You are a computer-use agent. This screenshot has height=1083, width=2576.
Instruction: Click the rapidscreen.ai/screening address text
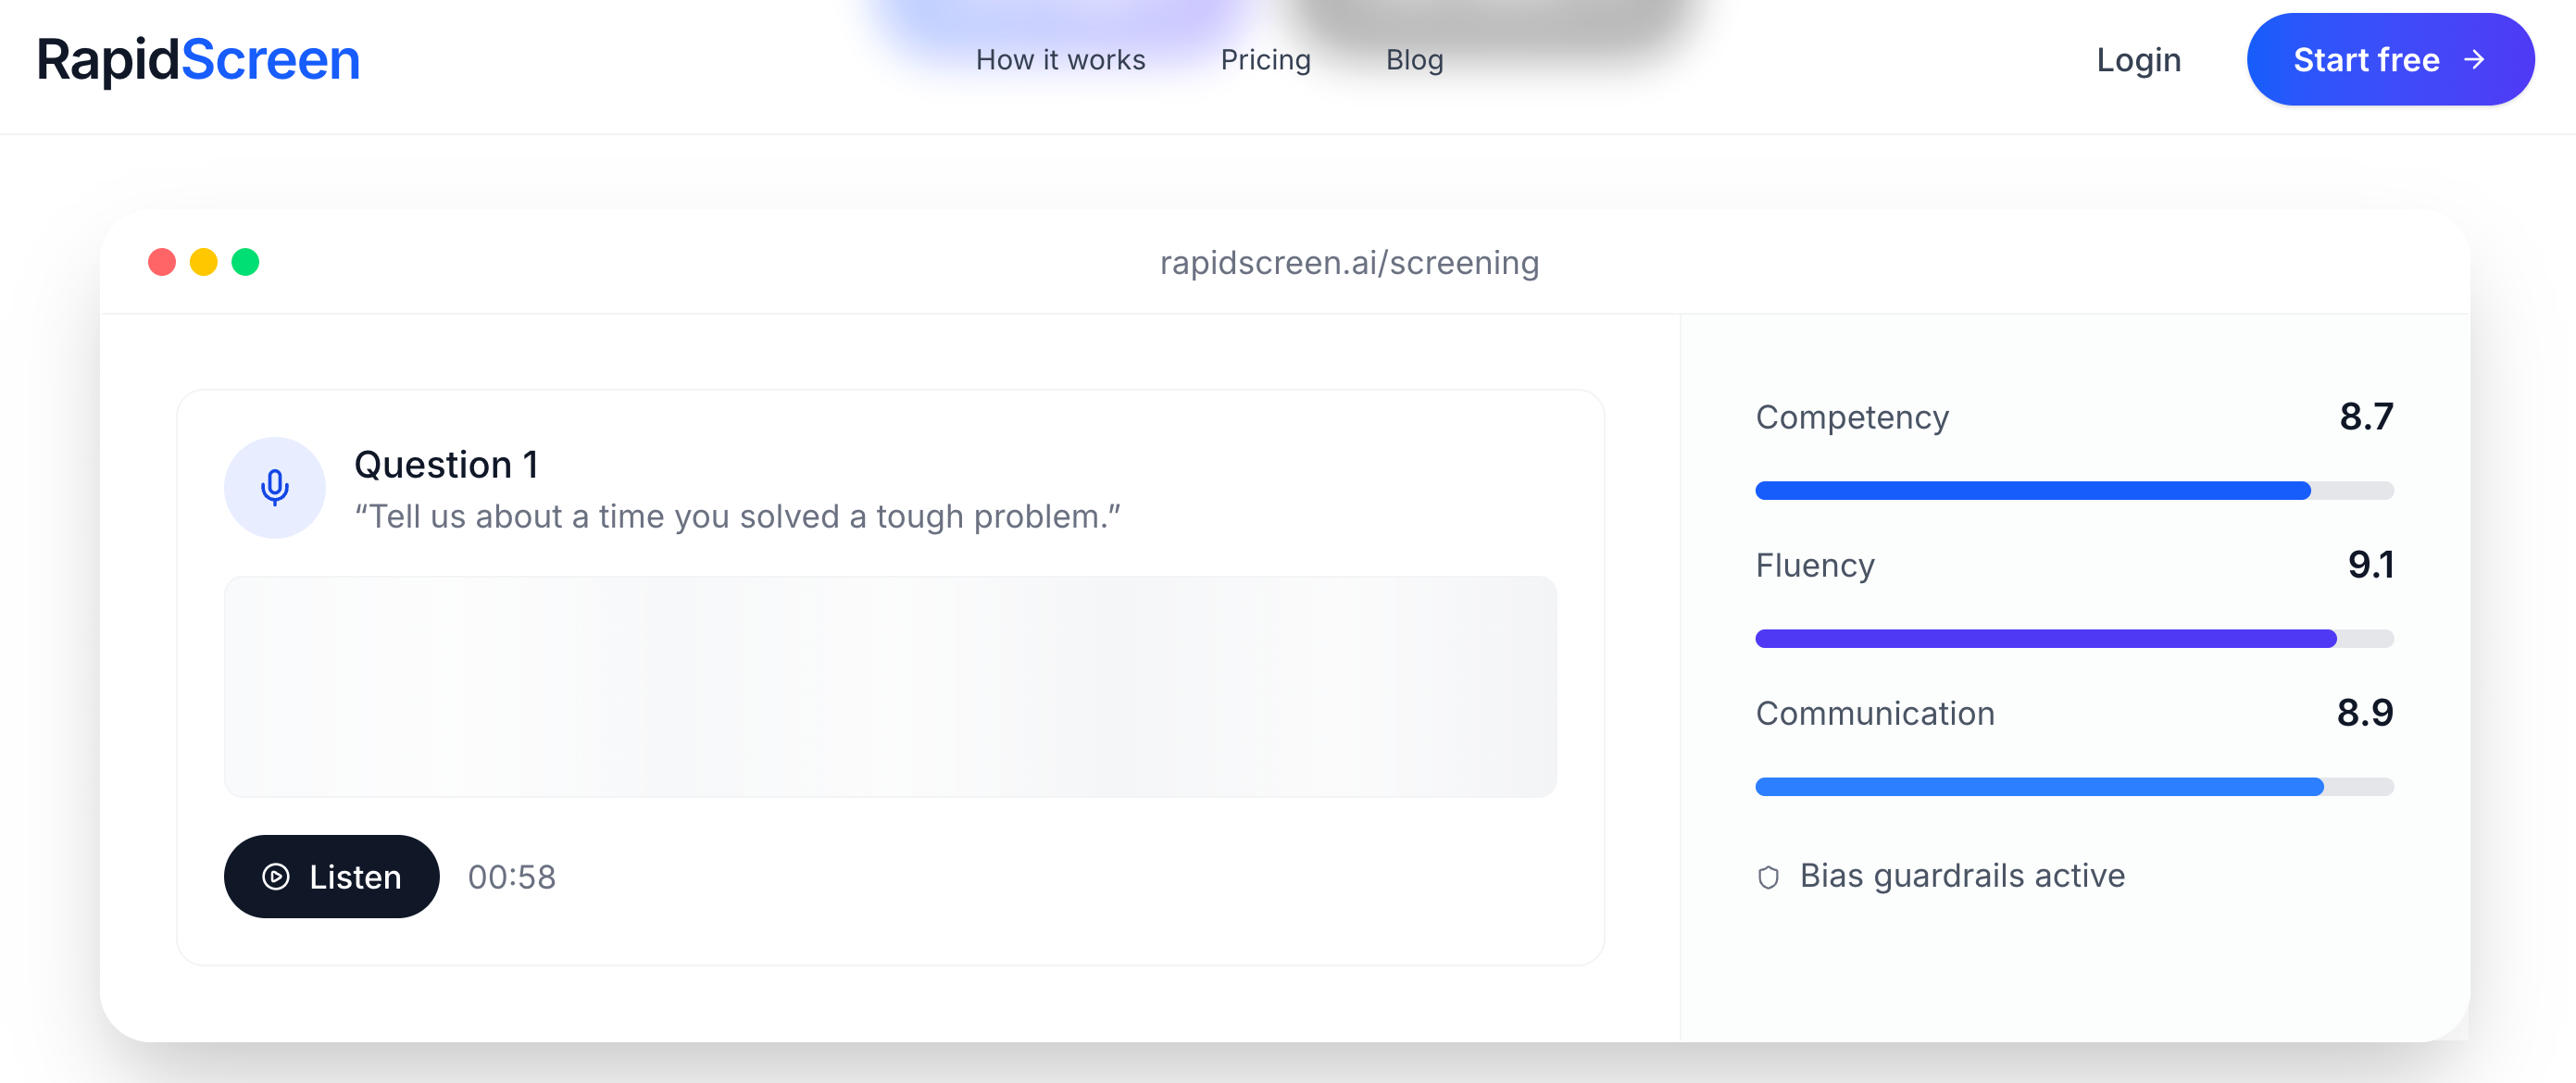[1349, 262]
